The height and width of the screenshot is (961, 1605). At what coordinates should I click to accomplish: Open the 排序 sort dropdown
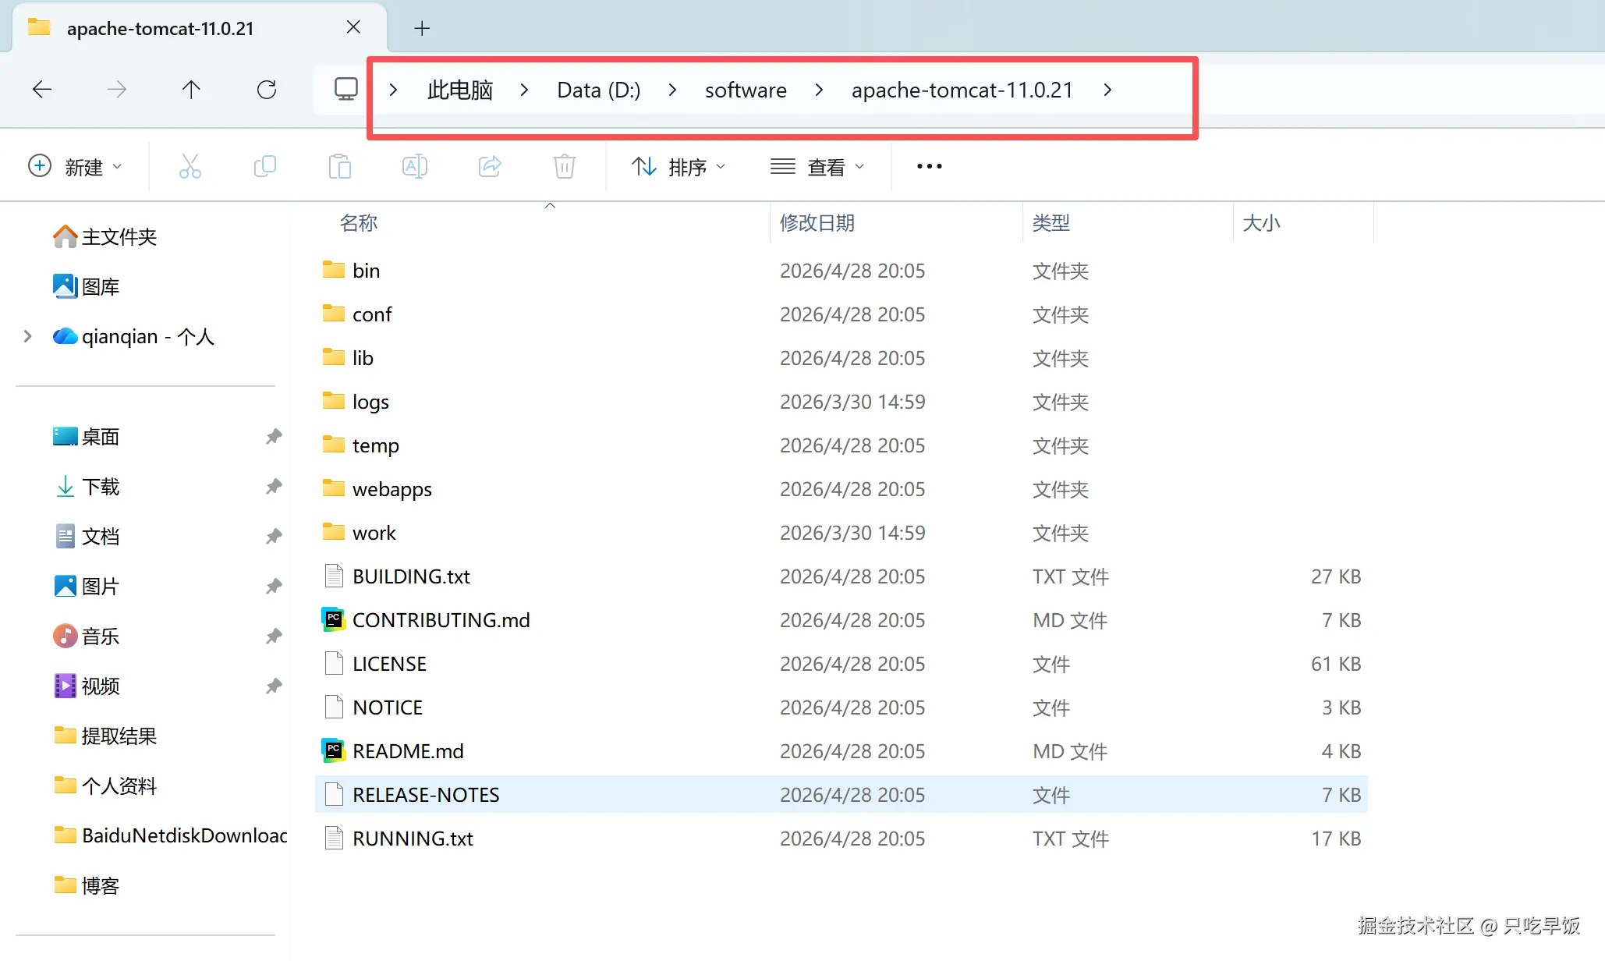tap(678, 167)
